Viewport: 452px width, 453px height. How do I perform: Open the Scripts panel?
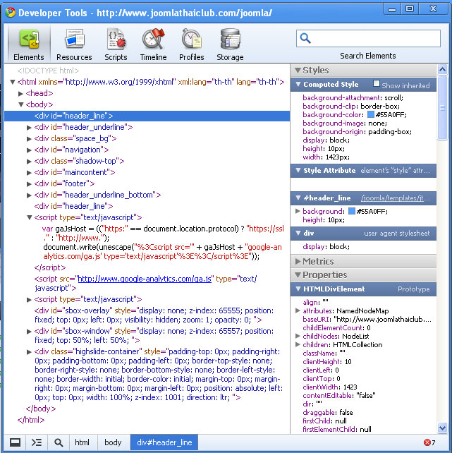coord(116,44)
